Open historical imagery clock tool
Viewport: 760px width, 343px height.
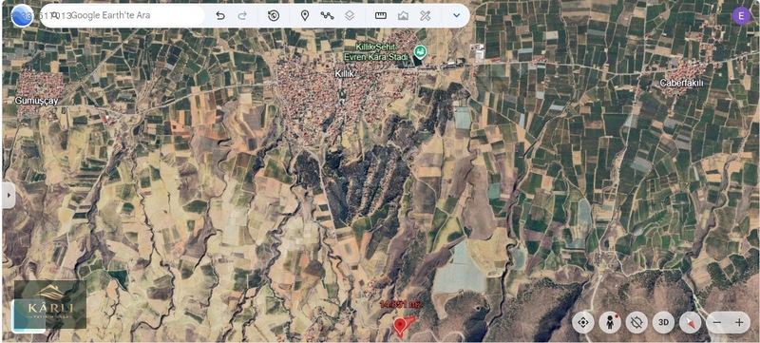(274, 15)
